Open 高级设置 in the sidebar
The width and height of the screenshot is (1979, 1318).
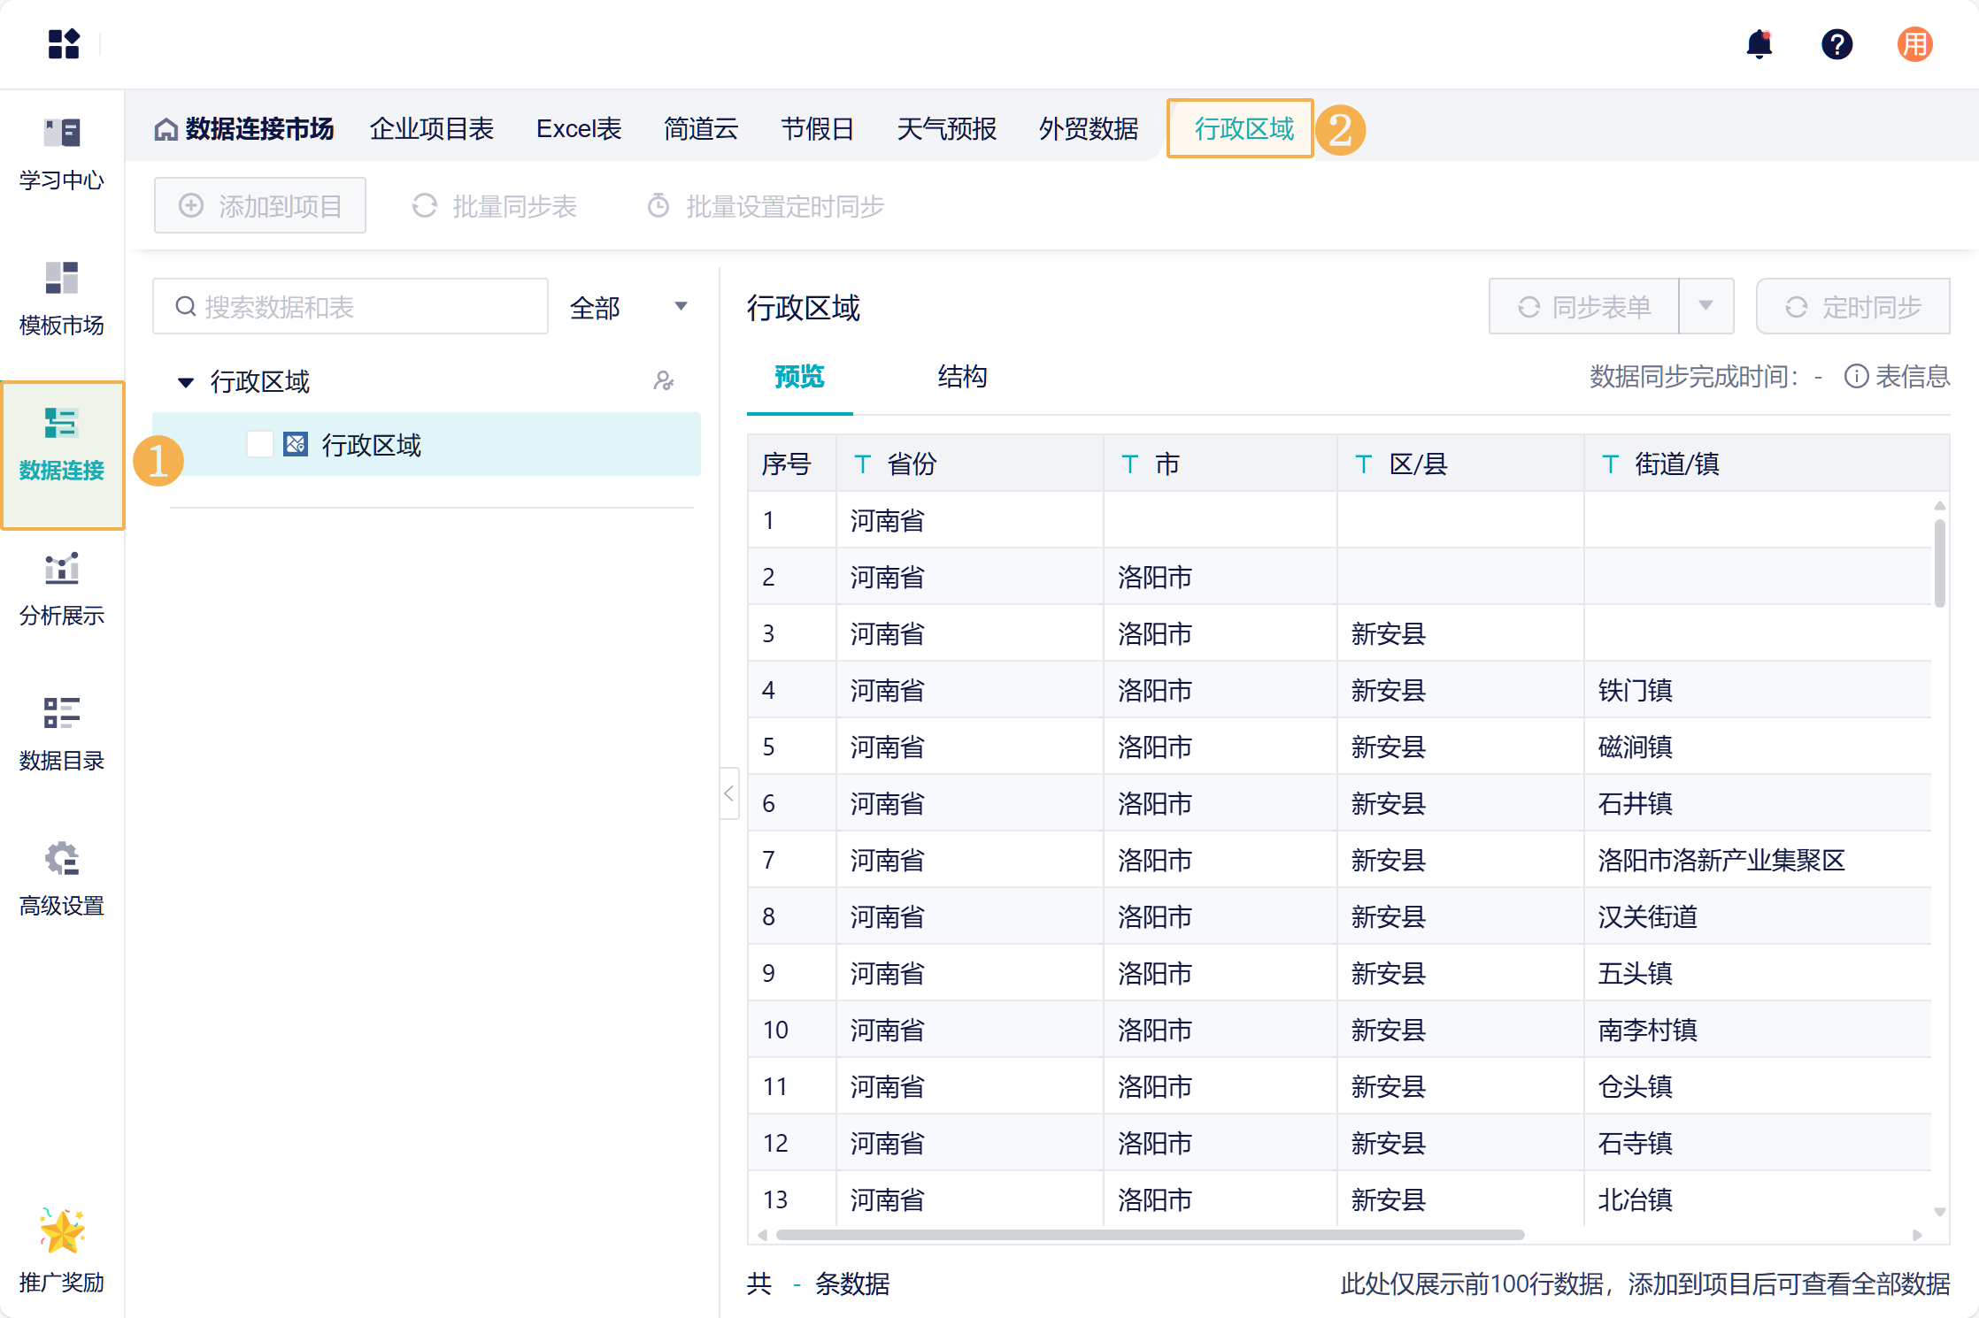62,879
